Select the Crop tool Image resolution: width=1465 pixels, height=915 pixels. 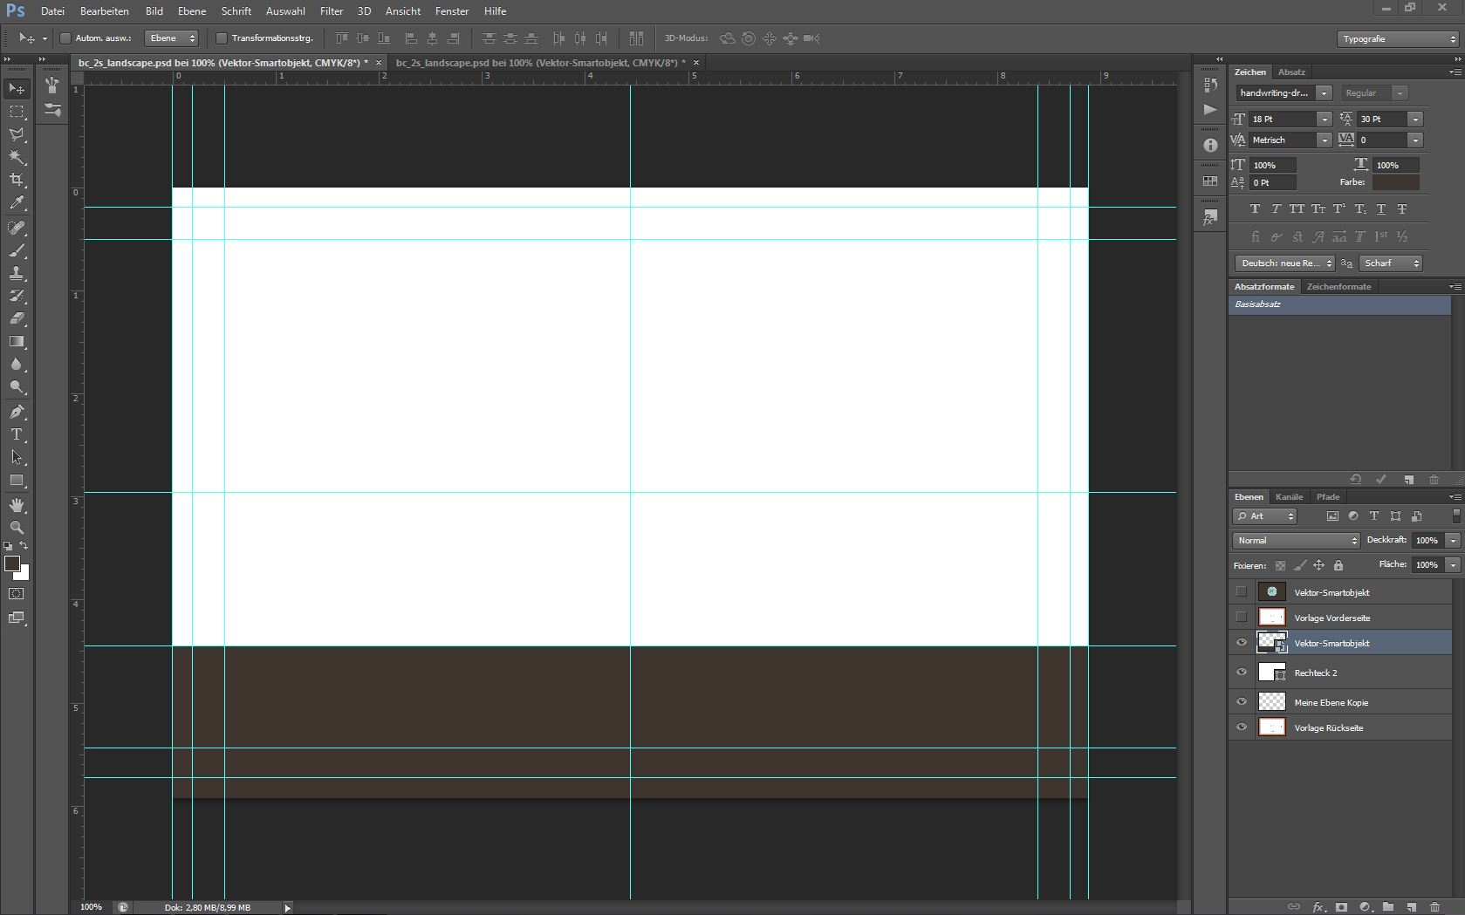17,180
